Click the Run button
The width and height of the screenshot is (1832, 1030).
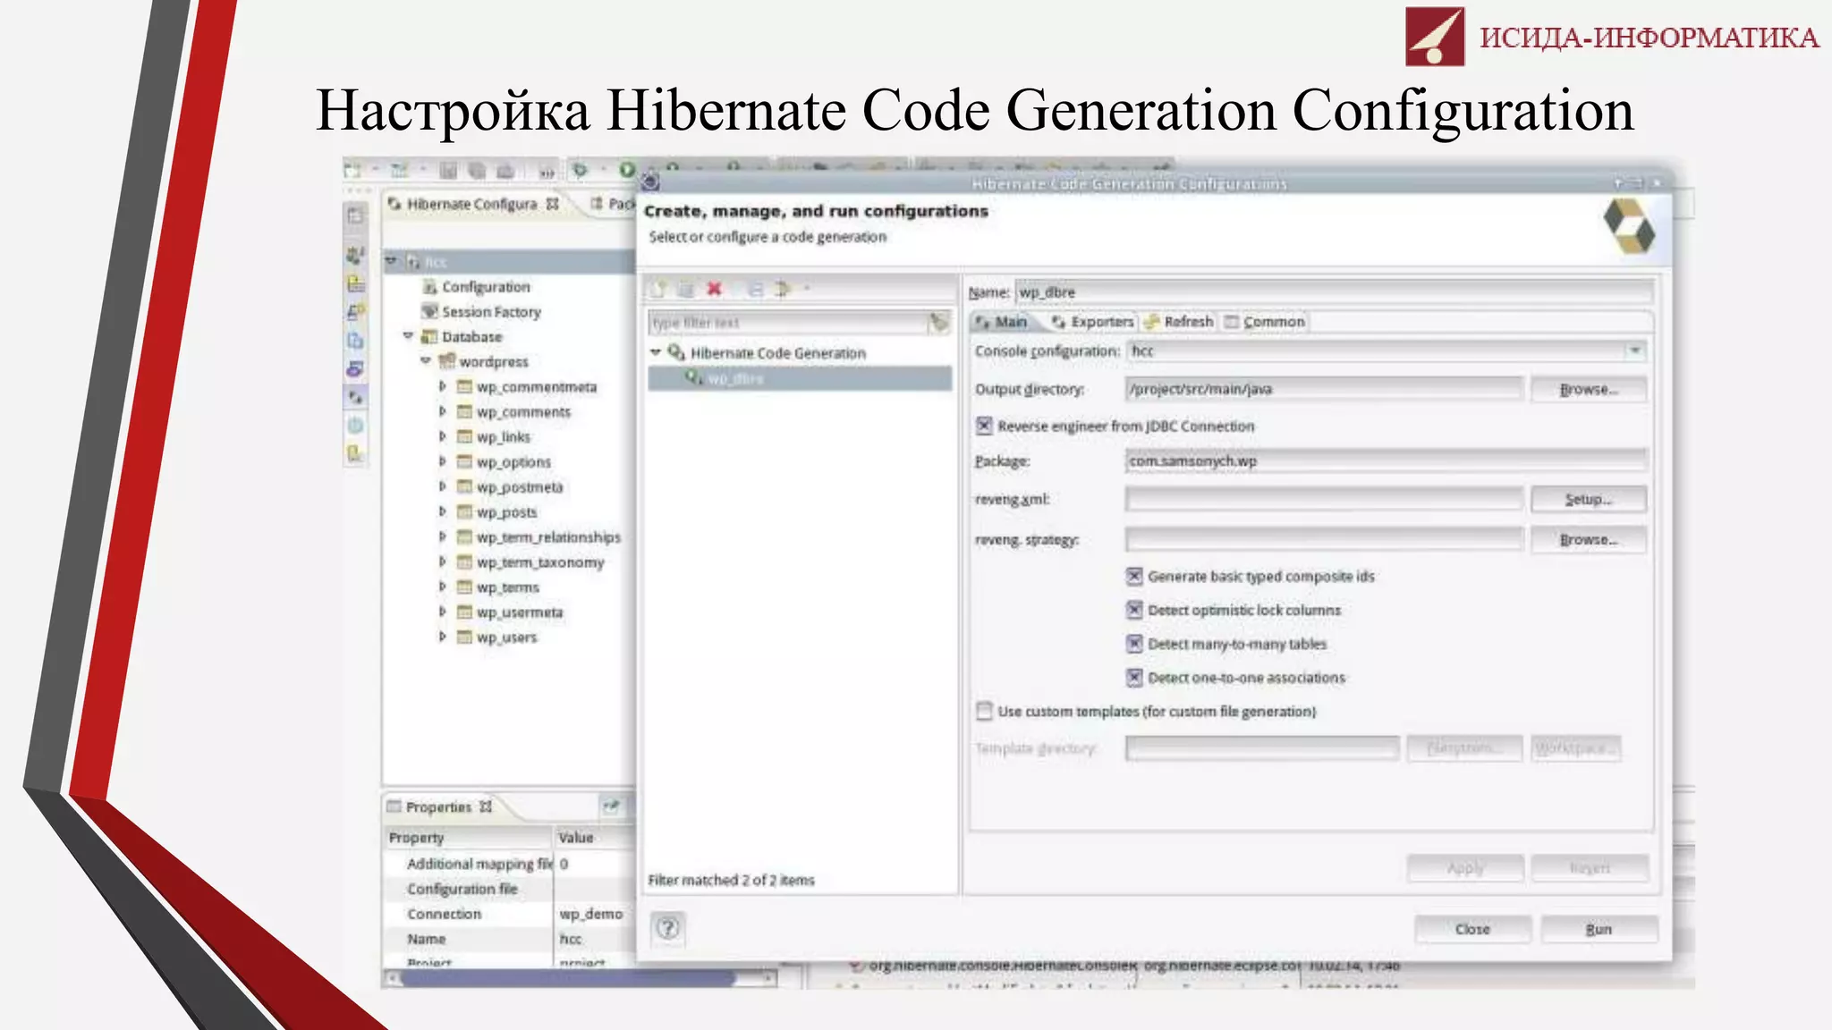point(1599,929)
